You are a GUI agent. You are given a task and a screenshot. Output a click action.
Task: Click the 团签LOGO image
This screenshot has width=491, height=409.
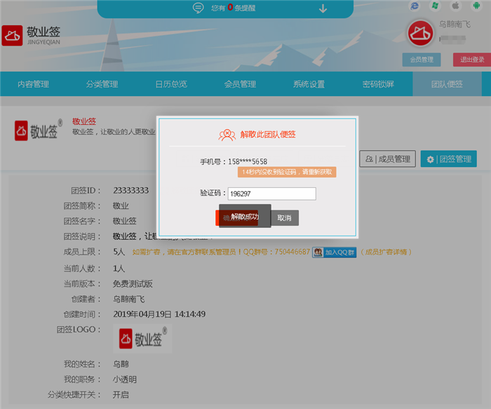[x=142, y=339]
